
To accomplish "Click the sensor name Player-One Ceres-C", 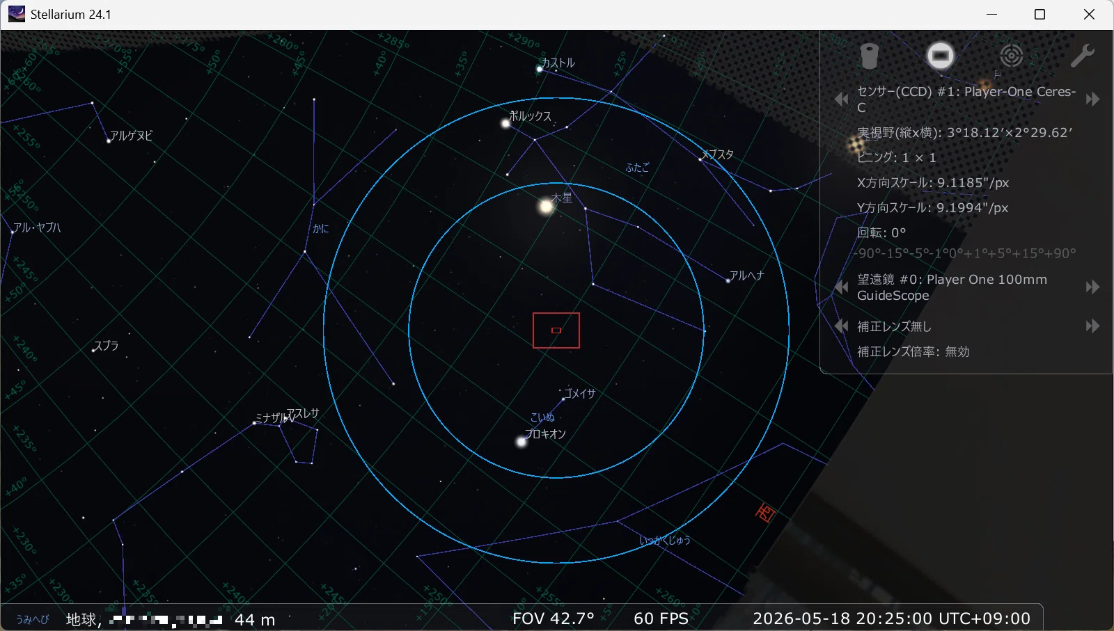I will pos(966,99).
